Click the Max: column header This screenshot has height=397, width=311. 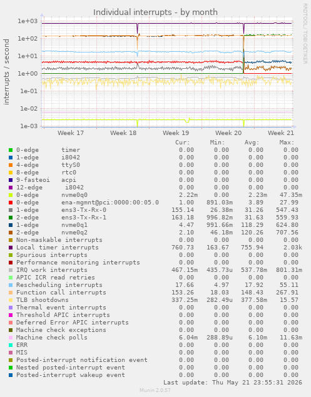(287, 143)
